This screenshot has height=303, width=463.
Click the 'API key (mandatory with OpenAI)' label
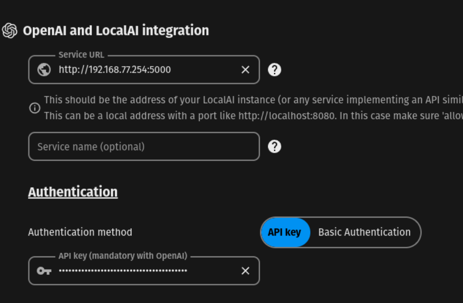click(x=123, y=256)
